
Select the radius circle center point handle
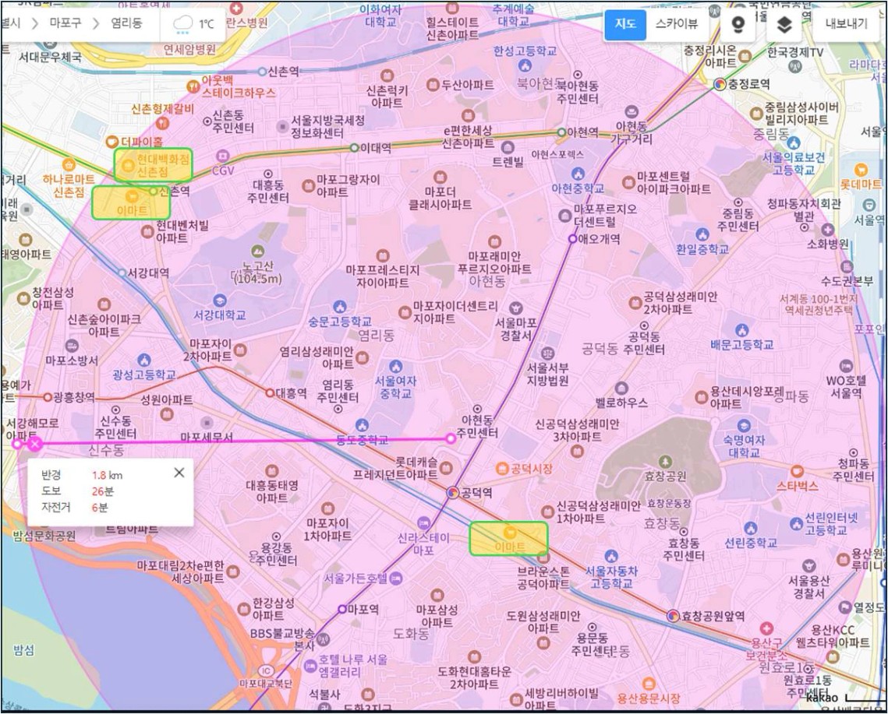point(450,438)
